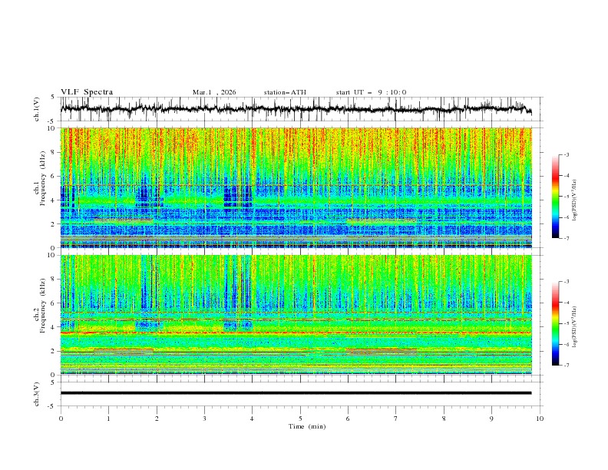
Task: Click the "8" kHz tick on ch.1 frequency axis
Action: (x=54, y=152)
